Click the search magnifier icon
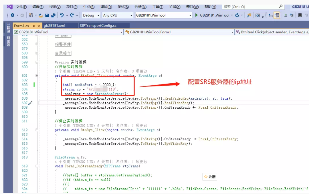This screenshot has height=194, width=309. pyautogui.click(x=281, y=7)
